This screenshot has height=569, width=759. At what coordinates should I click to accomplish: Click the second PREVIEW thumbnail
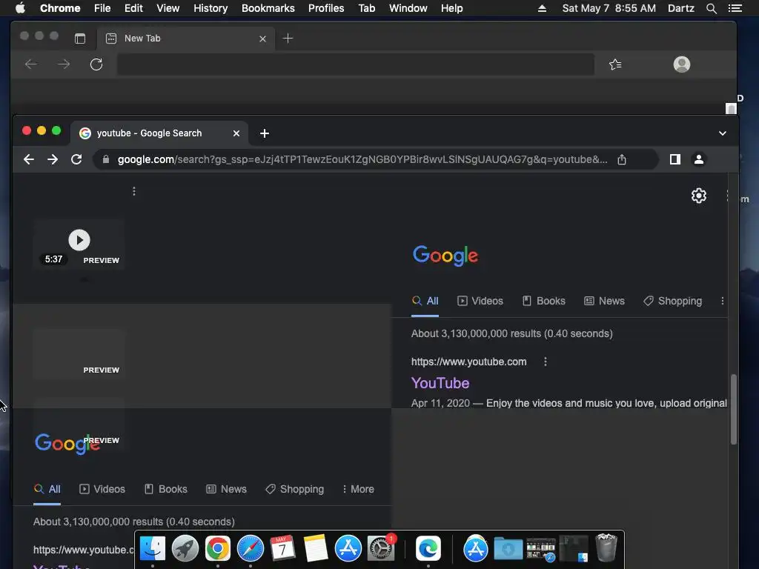pyautogui.click(x=79, y=354)
